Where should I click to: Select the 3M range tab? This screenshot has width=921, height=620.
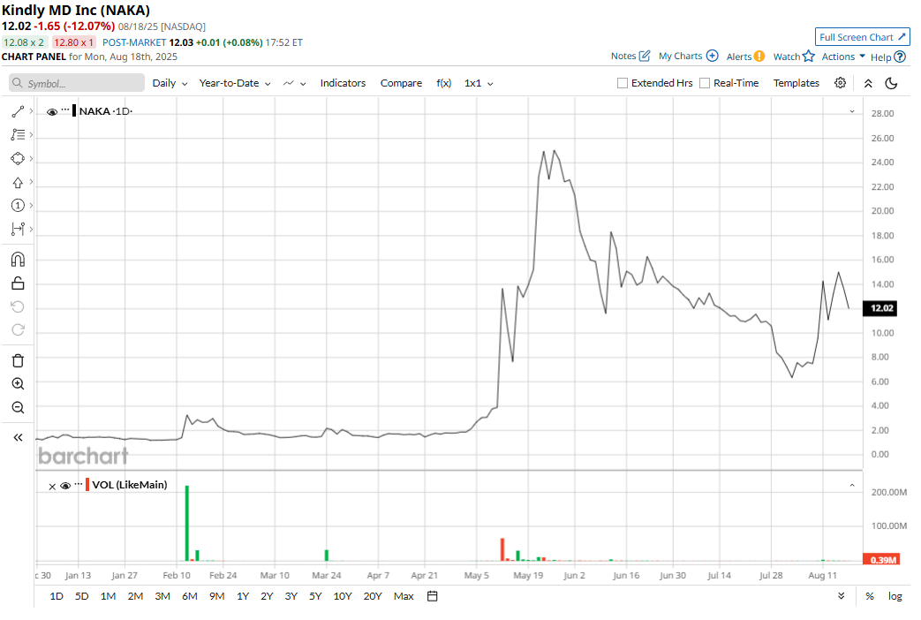[x=162, y=596]
